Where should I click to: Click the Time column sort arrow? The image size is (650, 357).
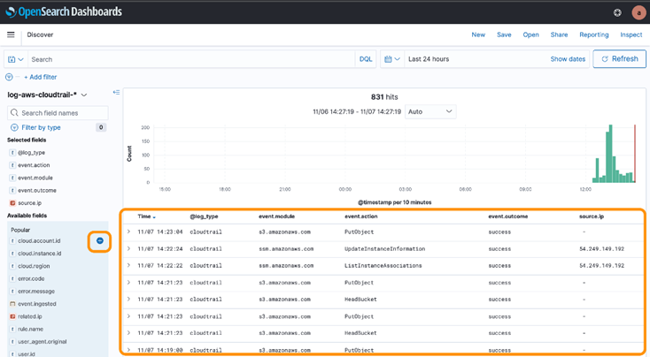154,217
